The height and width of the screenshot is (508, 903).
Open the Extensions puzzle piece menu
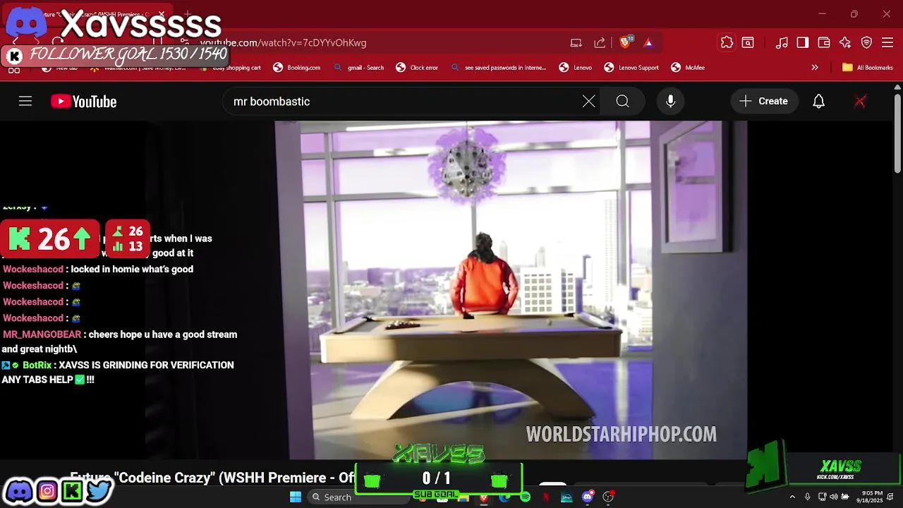click(x=727, y=43)
